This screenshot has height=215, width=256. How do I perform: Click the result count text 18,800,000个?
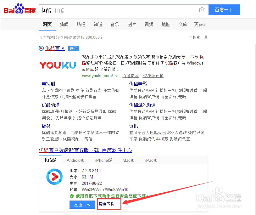click(x=92, y=37)
